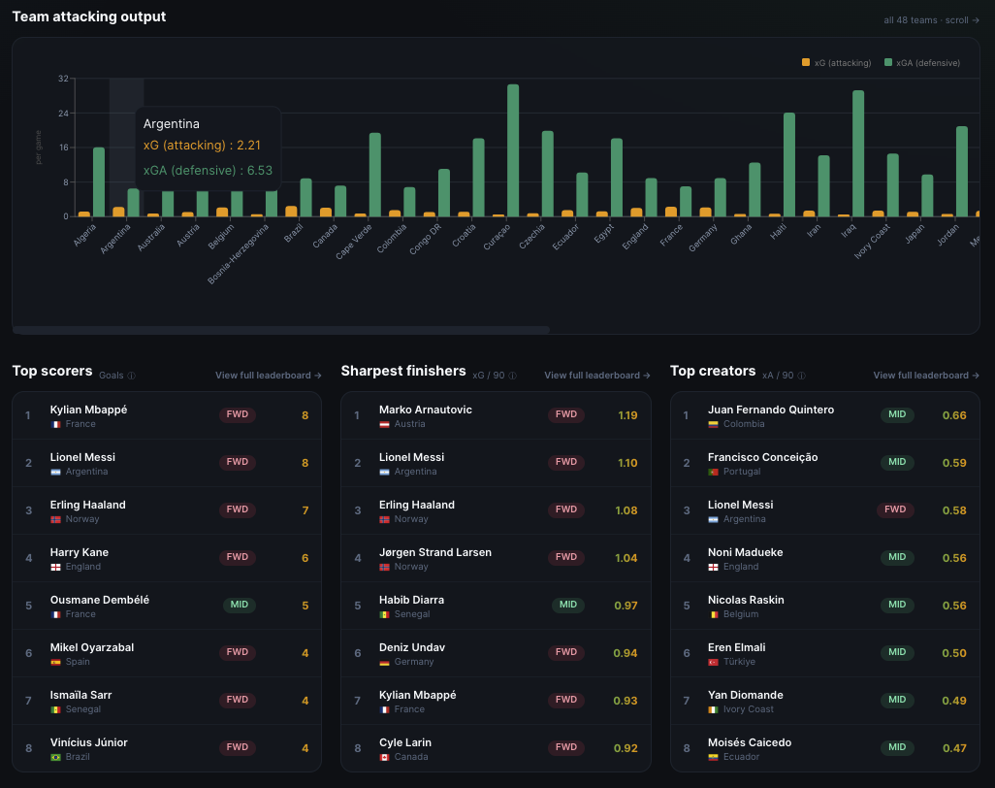Select Mikel Oyarzabal player name
This screenshot has height=788, width=995.
pyautogui.click(x=92, y=647)
